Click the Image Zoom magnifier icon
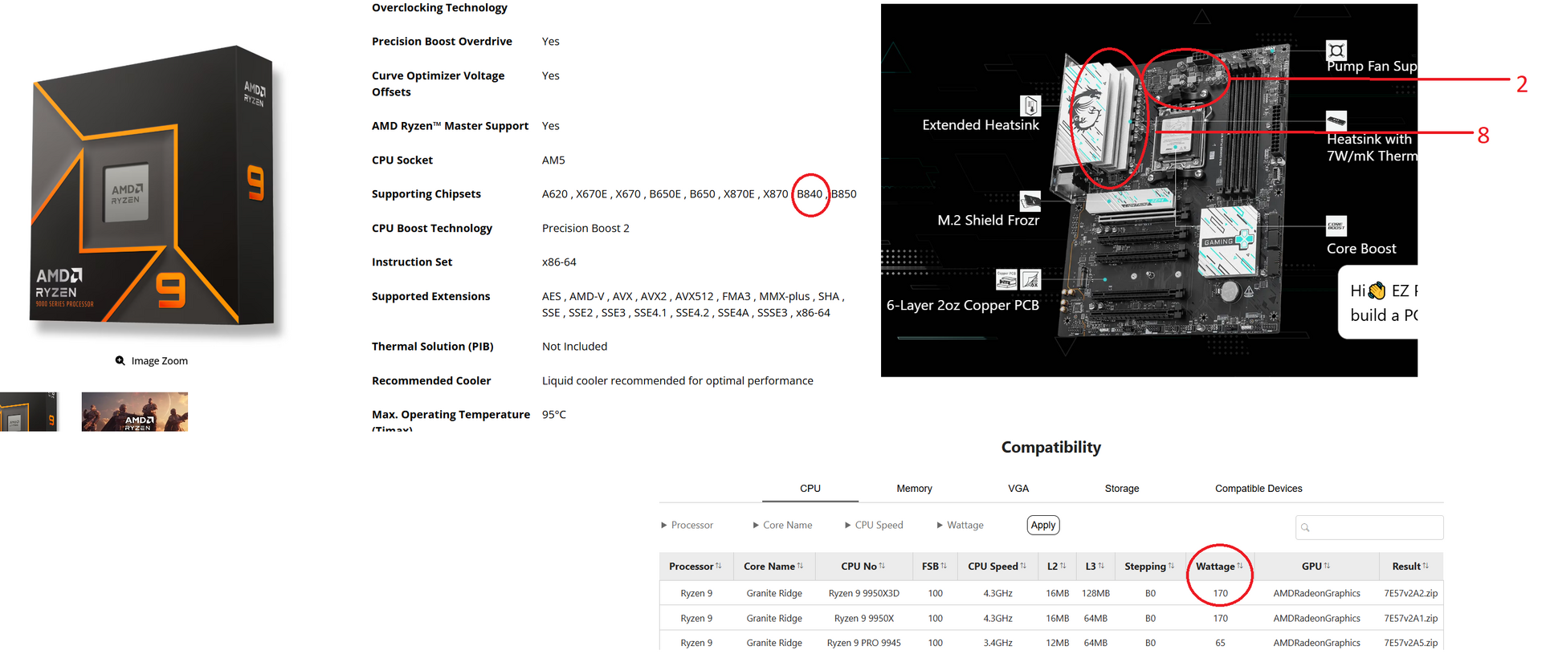1542x658 pixels. [120, 361]
